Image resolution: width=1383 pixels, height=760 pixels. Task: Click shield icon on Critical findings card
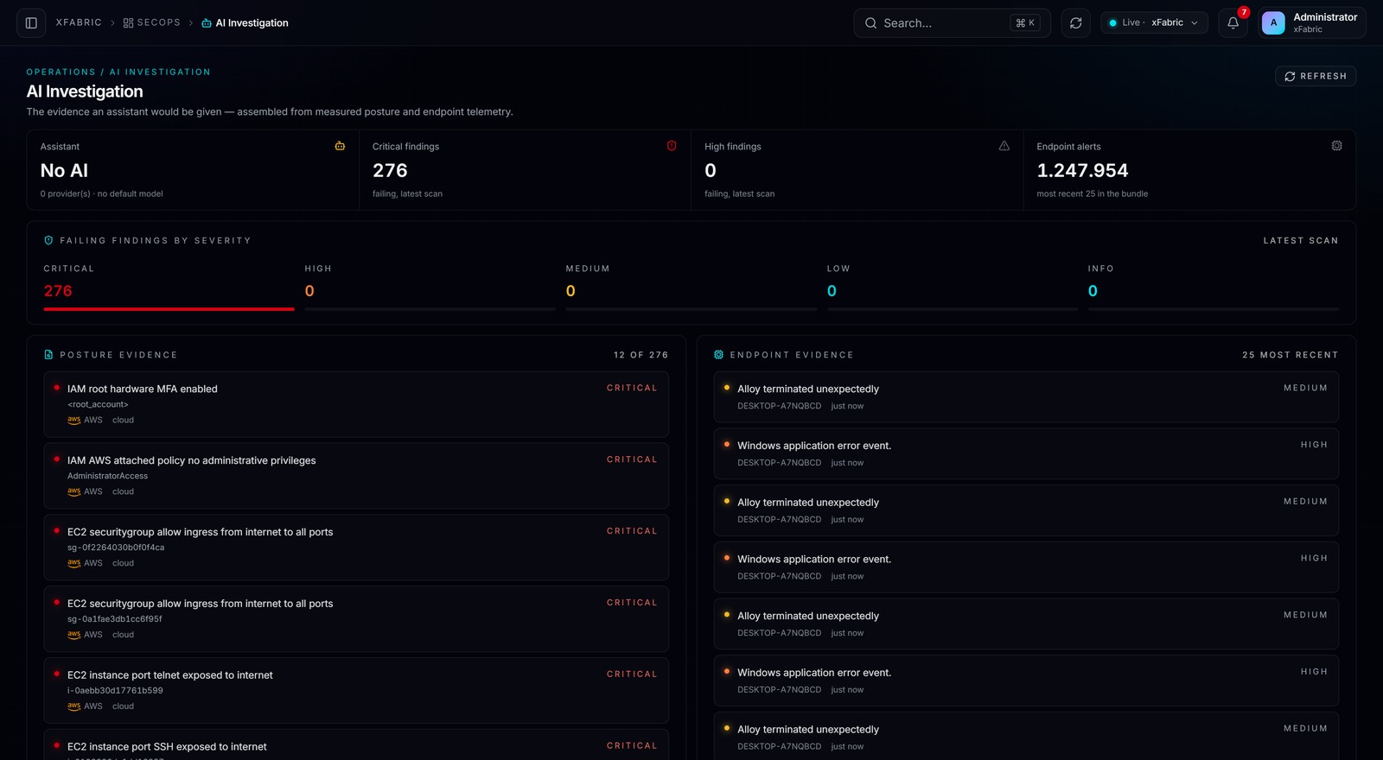(x=672, y=146)
